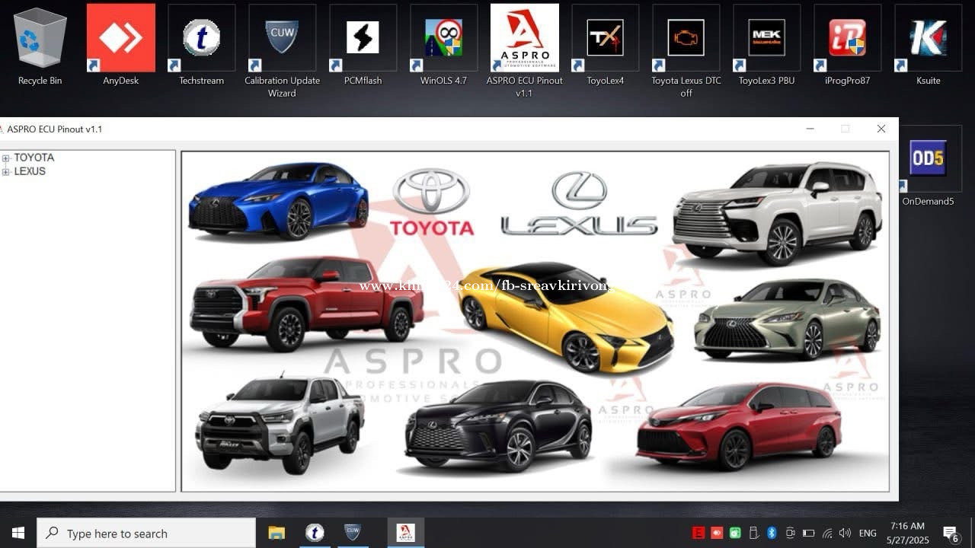The width and height of the screenshot is (975, 548).
Task: Launch Techstream from the desktop
Action: [201, 38]
